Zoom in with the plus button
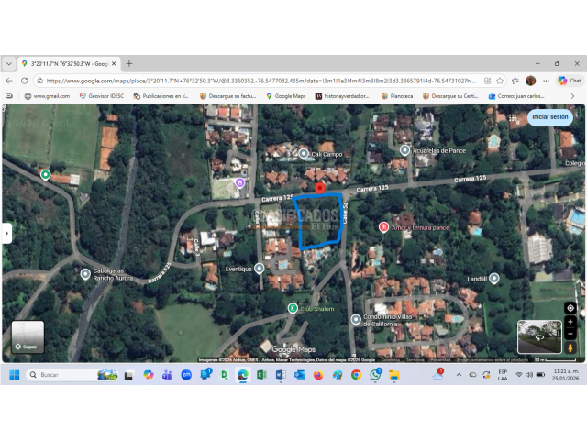 (570, 323)
